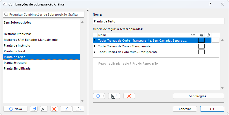Viewport: 229px width, 115px height.
Task: Remove the selected rule from the list
Action: (x=129, y=96)
